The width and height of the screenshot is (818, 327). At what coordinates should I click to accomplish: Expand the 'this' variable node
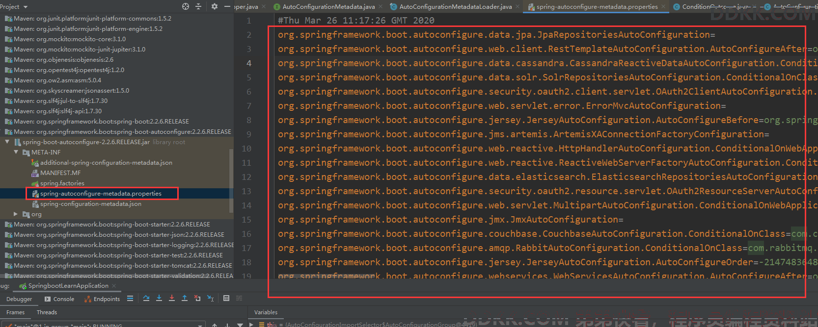tap(251, 324)
